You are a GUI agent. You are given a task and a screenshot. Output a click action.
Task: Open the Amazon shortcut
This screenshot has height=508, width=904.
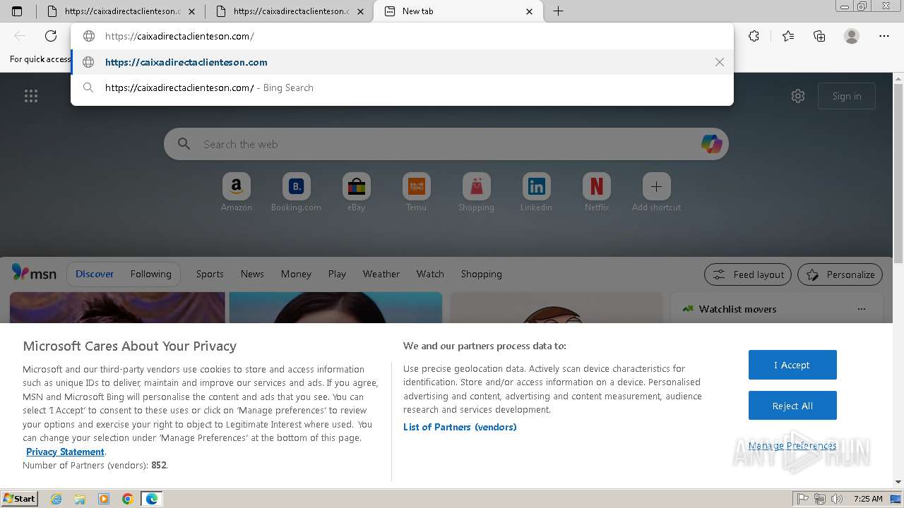click(x=237, y=193)
